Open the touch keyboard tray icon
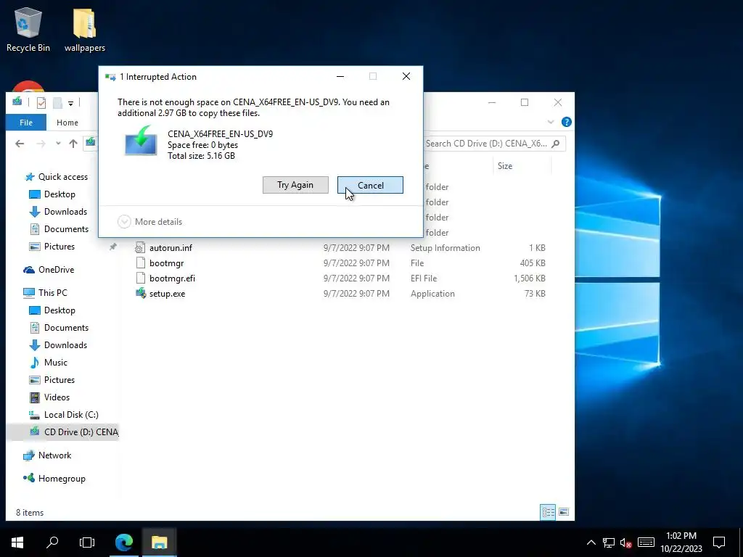Screen dimensions: 743x557 [x=646, y=542]
